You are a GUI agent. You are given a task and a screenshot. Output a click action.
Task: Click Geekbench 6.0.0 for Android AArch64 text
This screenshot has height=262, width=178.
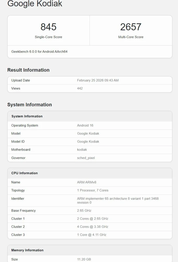click(39, 52)
